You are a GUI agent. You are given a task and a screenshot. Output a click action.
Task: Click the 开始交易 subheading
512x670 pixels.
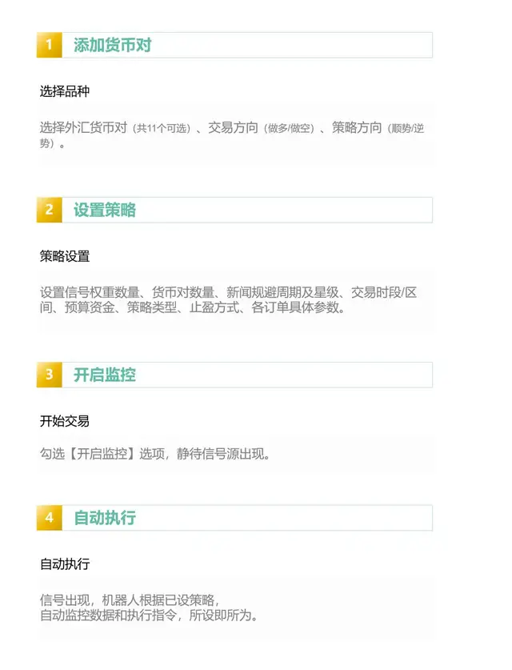[65, 421]
